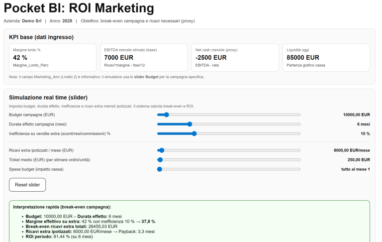Click the 250,00 EUR ticket value readout
Viewport: 382px width, 242px height.
[358, 160]
